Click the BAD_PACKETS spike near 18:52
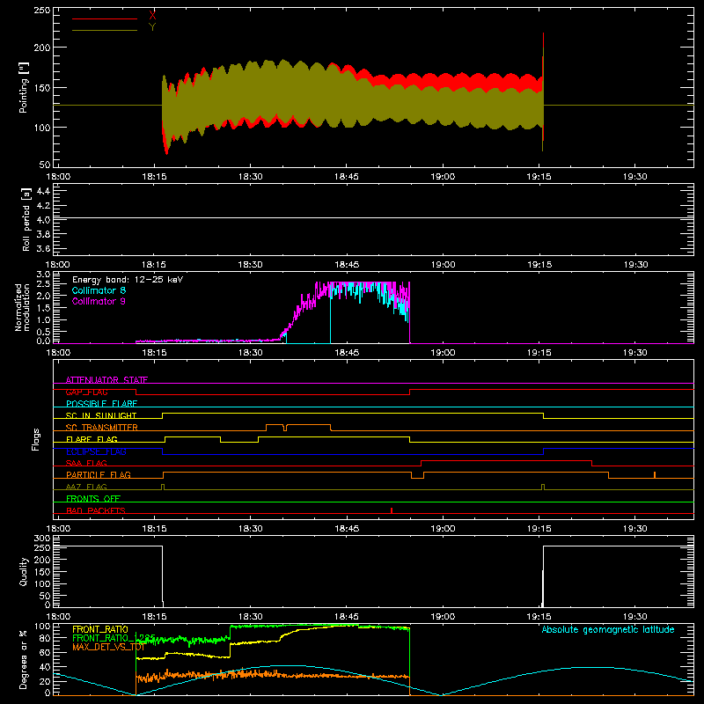Viewport: 704px width, 704px height. [x=392, y=510]
